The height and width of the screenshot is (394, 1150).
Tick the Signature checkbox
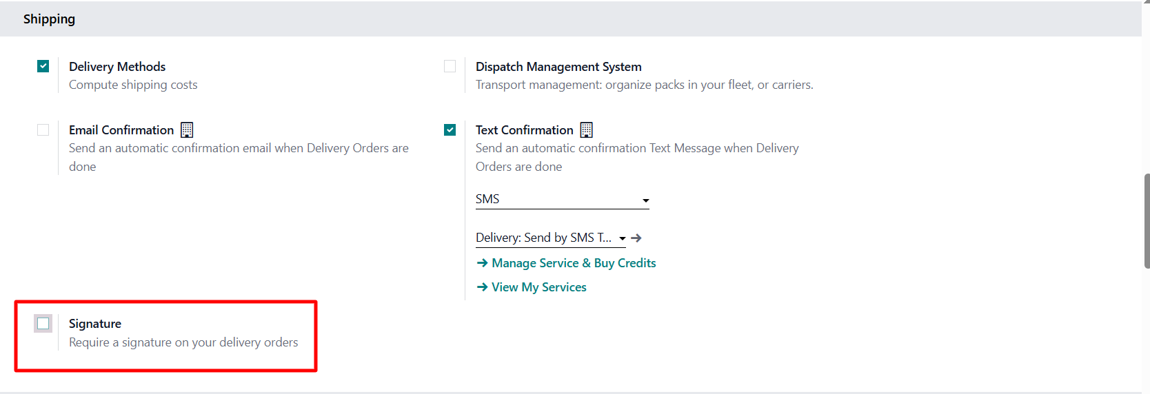pos(43,324)
